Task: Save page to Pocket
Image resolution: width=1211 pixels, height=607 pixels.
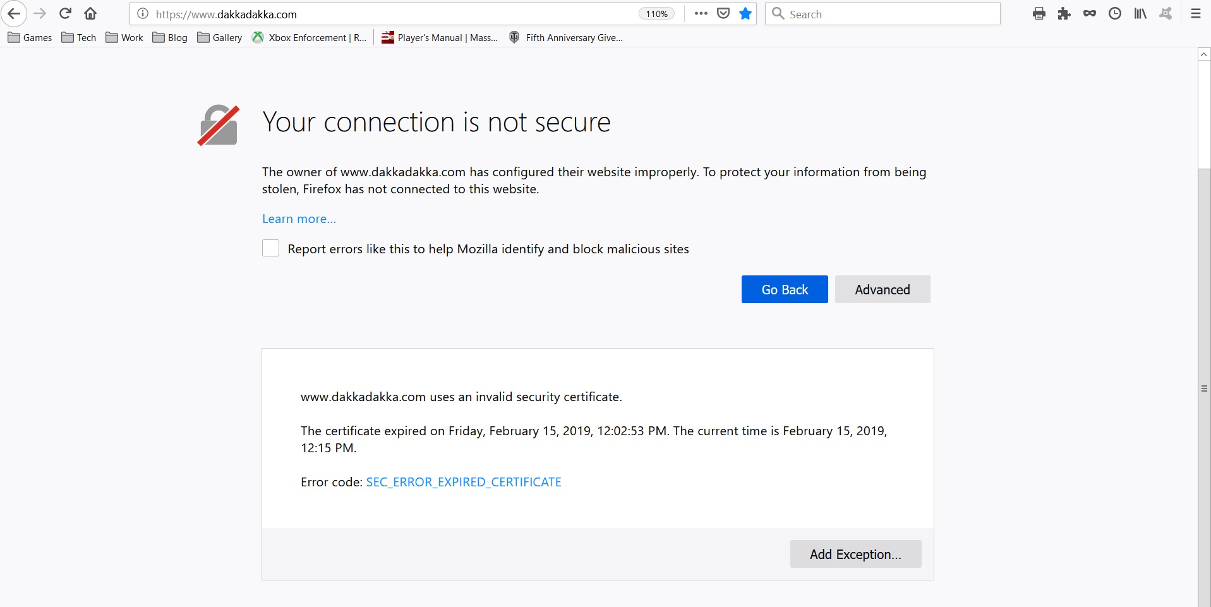Action: (723, 14)
